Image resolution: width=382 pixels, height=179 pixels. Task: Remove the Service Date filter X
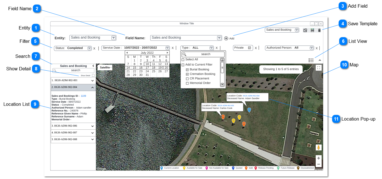click(x=173, y=48)
